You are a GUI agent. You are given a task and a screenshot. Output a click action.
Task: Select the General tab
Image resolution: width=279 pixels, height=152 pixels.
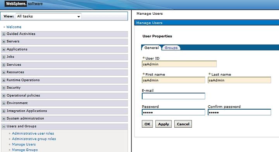[152, 48]
